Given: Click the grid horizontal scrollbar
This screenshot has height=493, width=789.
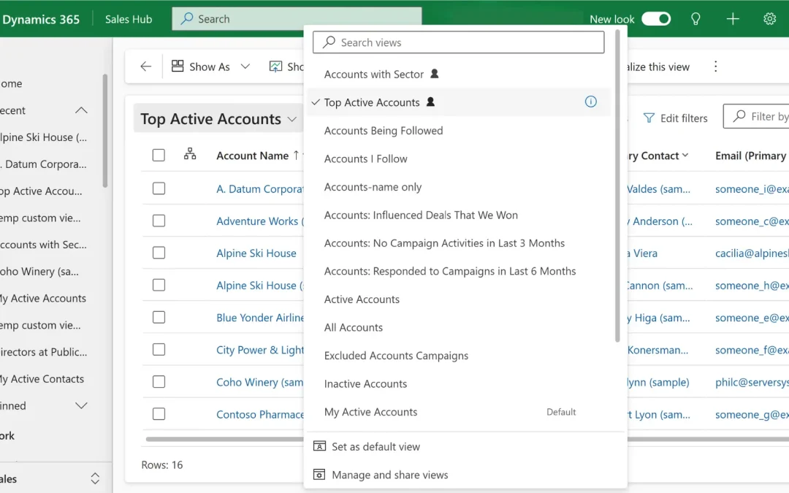Looking at the screenshot, I should pos(224,439).
